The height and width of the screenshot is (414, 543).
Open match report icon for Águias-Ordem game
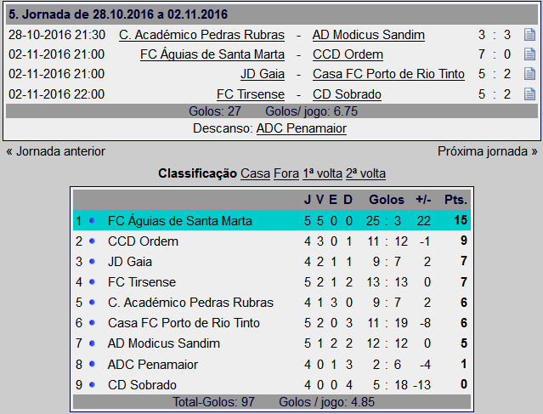[529, 54]
